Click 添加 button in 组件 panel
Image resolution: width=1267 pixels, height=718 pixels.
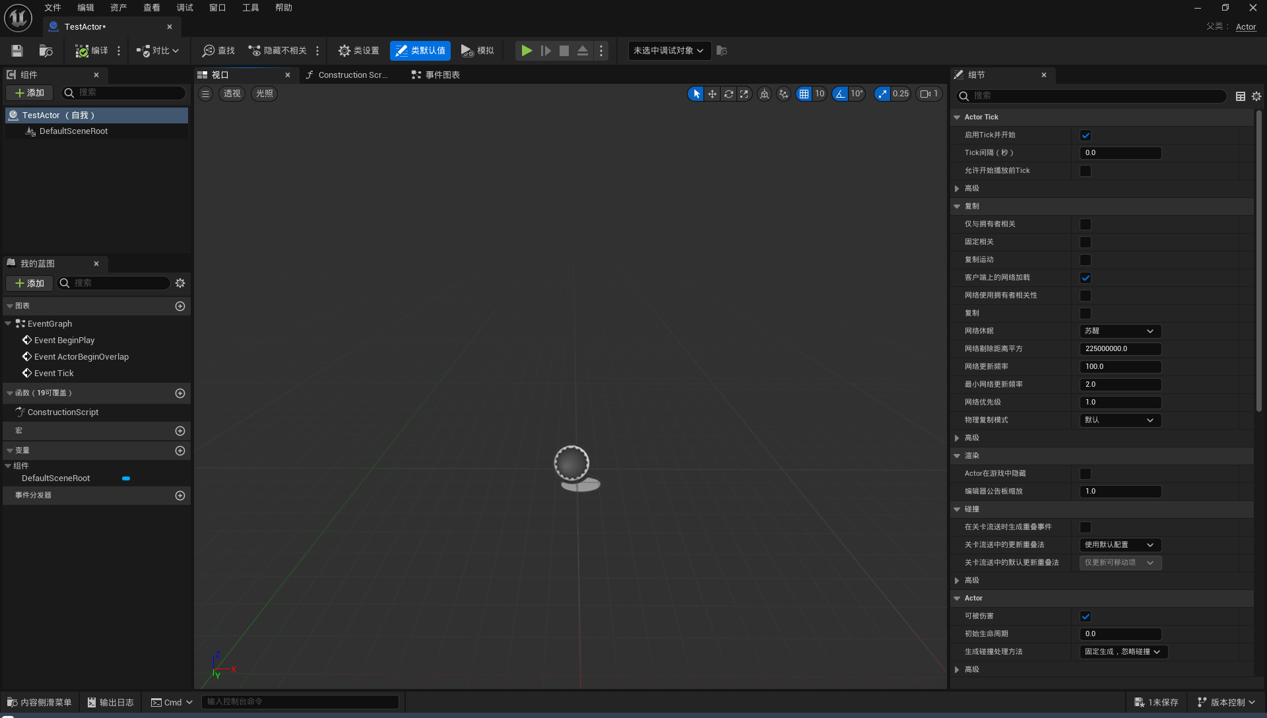click(30, 93)
